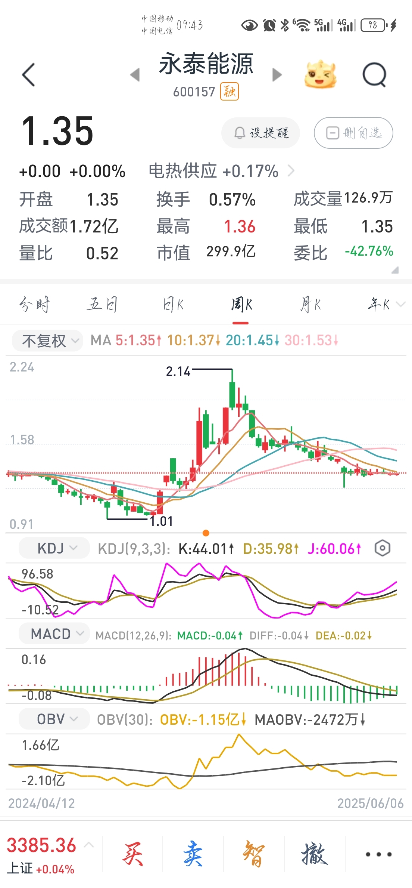
Task: Open KDJ indicator settings hexagon icon
Action: pyautogui.click(x=382, y=548)
